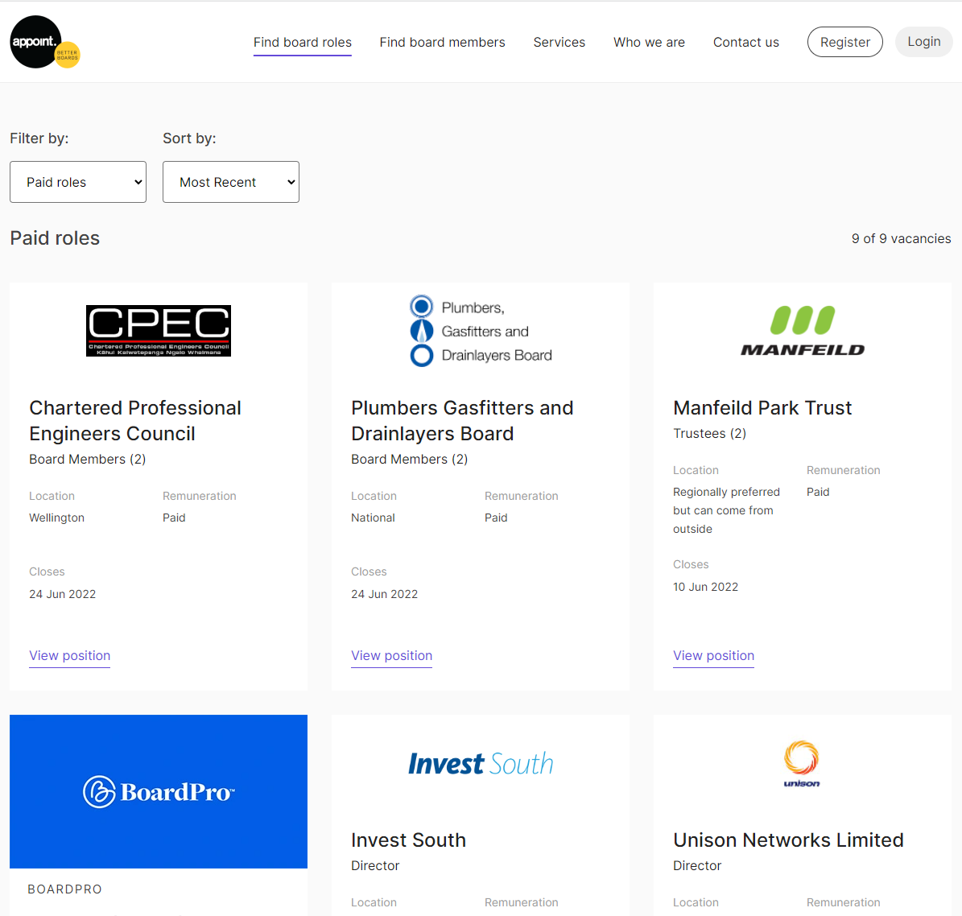Click the 10 Jun 2022 closing date
The width and height of the screenshot is (962, 916).
pyautogui.click(x=705, y=587)
